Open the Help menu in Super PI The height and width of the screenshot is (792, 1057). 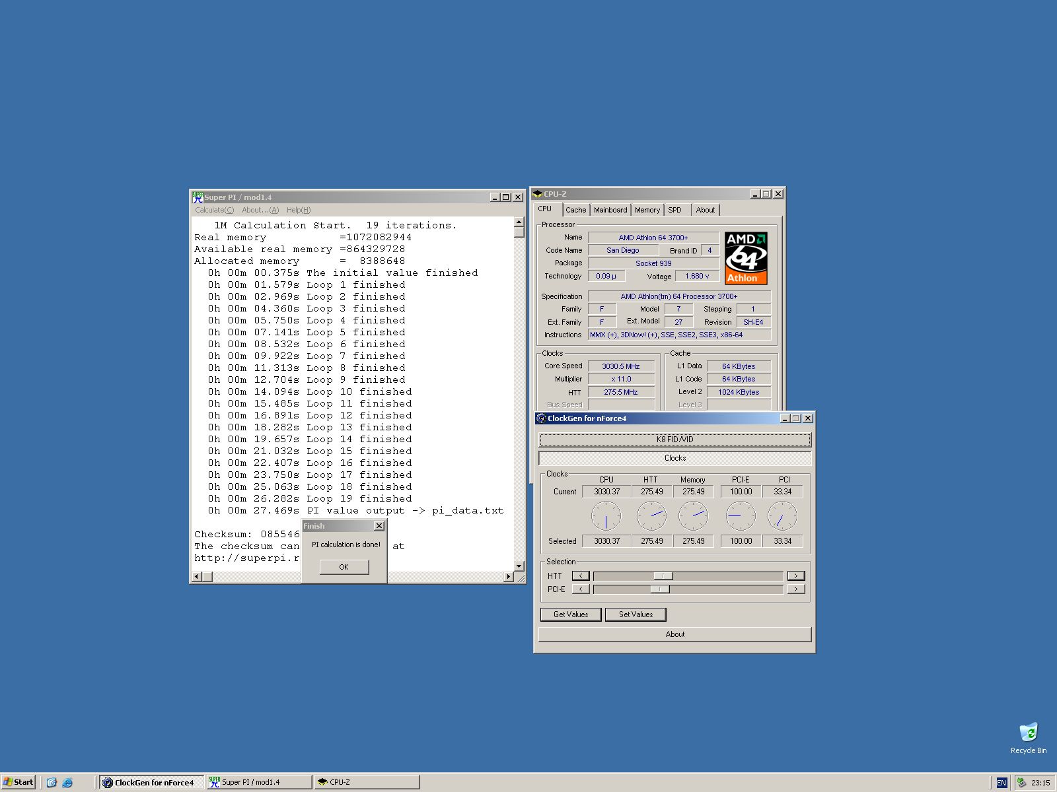(299, 210)
